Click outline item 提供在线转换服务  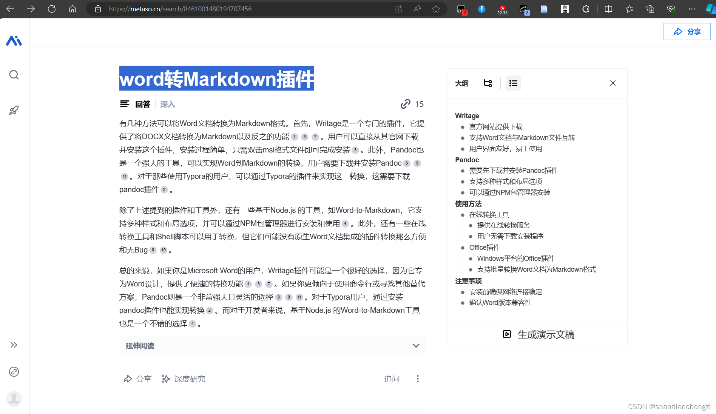pos(504,225)
